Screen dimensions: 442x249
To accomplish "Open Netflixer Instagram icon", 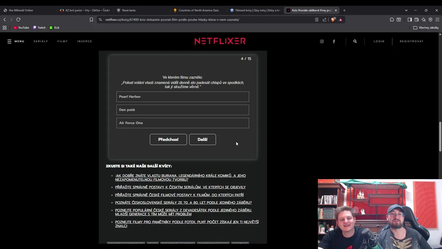I will click(322, 41).
